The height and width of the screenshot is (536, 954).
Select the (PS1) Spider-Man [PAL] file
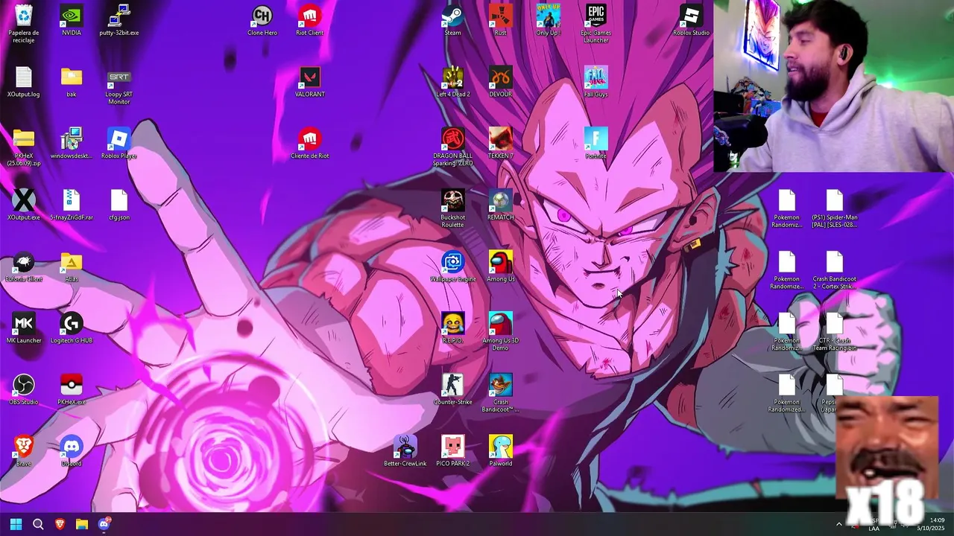pyautogui.click(x=835, y=209)
